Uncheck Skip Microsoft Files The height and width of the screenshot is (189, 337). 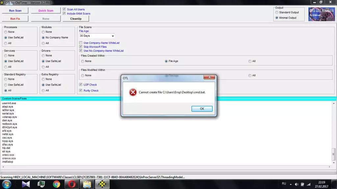pyautogui.click(x=81, y=47)
